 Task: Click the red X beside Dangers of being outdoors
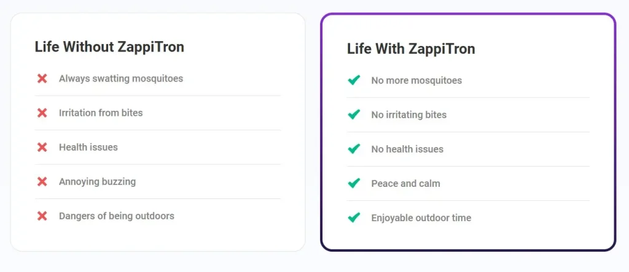click(42, 216)
